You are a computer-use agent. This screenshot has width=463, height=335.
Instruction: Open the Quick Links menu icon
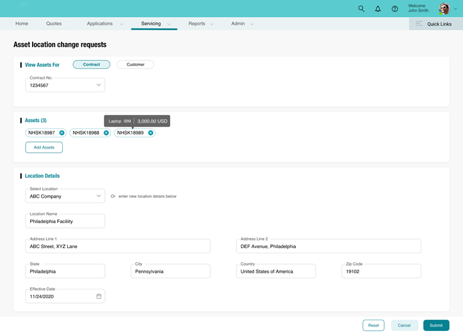[419, 24]
